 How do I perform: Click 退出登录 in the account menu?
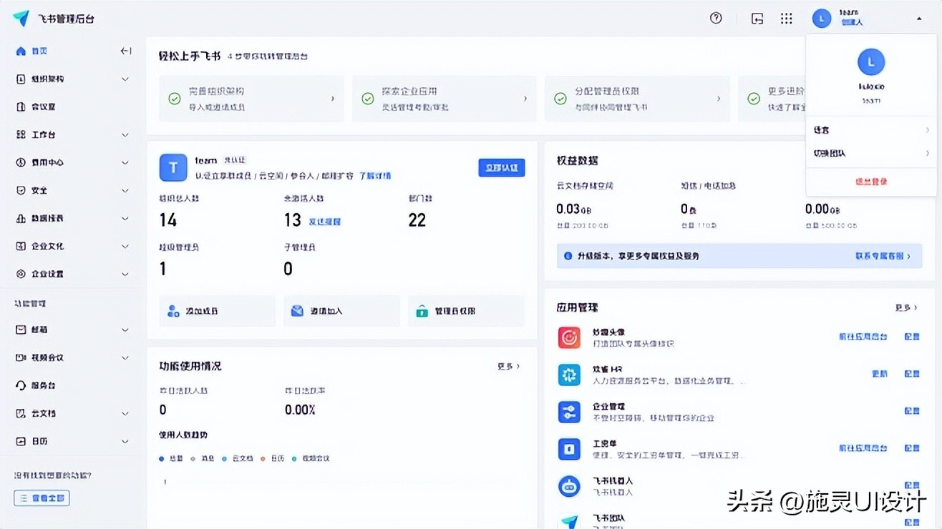tap(870, 182)
